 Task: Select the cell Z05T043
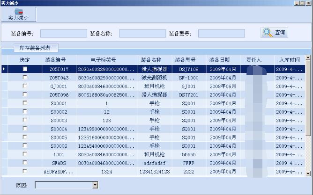pos(59,78)
